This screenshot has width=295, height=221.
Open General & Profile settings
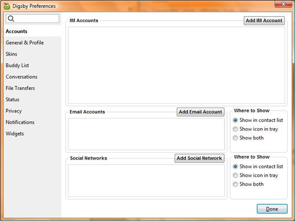coord(25,43)
